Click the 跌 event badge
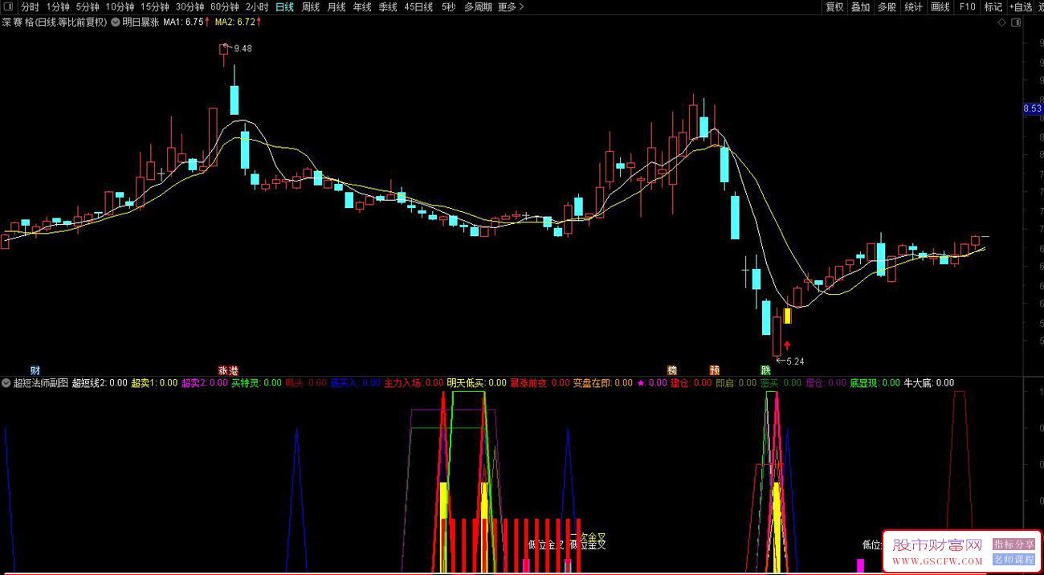Viewport: 1044px width, 575px height. click(766, 370)
